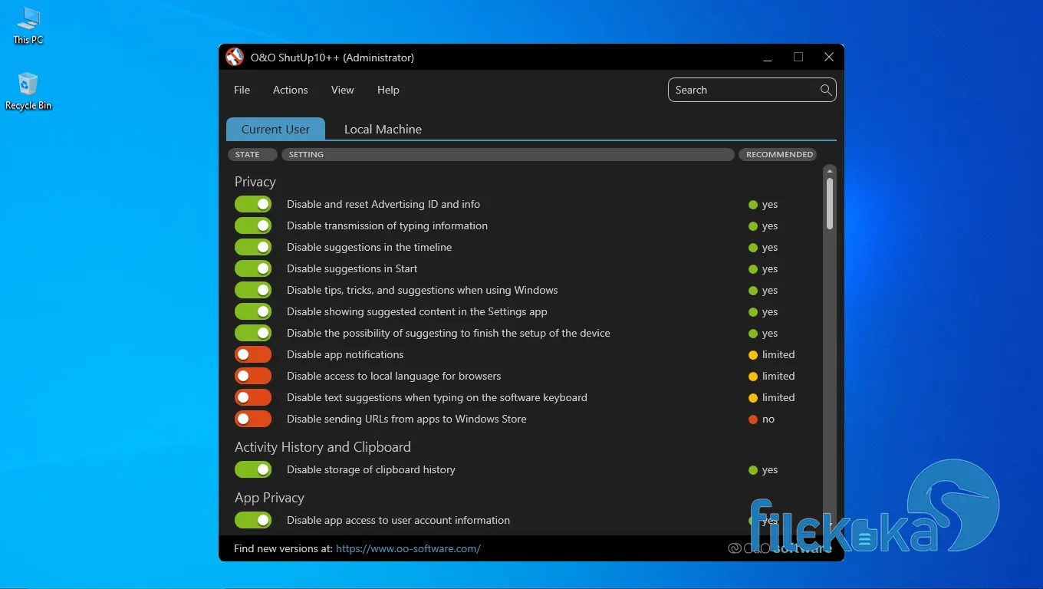Switch to the Local Machine tab
The image size is (1043, 589).
point(383,129)
